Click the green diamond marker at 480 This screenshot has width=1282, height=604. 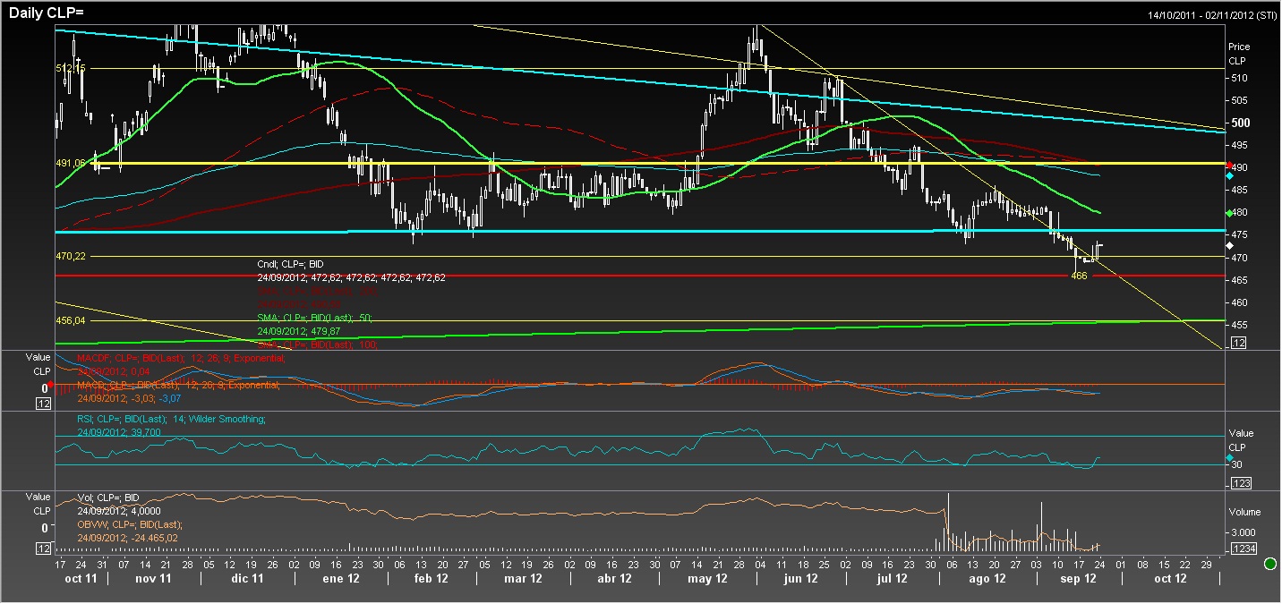click(x=1229, y=213)
